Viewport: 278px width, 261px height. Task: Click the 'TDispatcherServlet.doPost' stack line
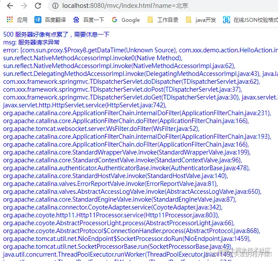click(x=122, y=89)
